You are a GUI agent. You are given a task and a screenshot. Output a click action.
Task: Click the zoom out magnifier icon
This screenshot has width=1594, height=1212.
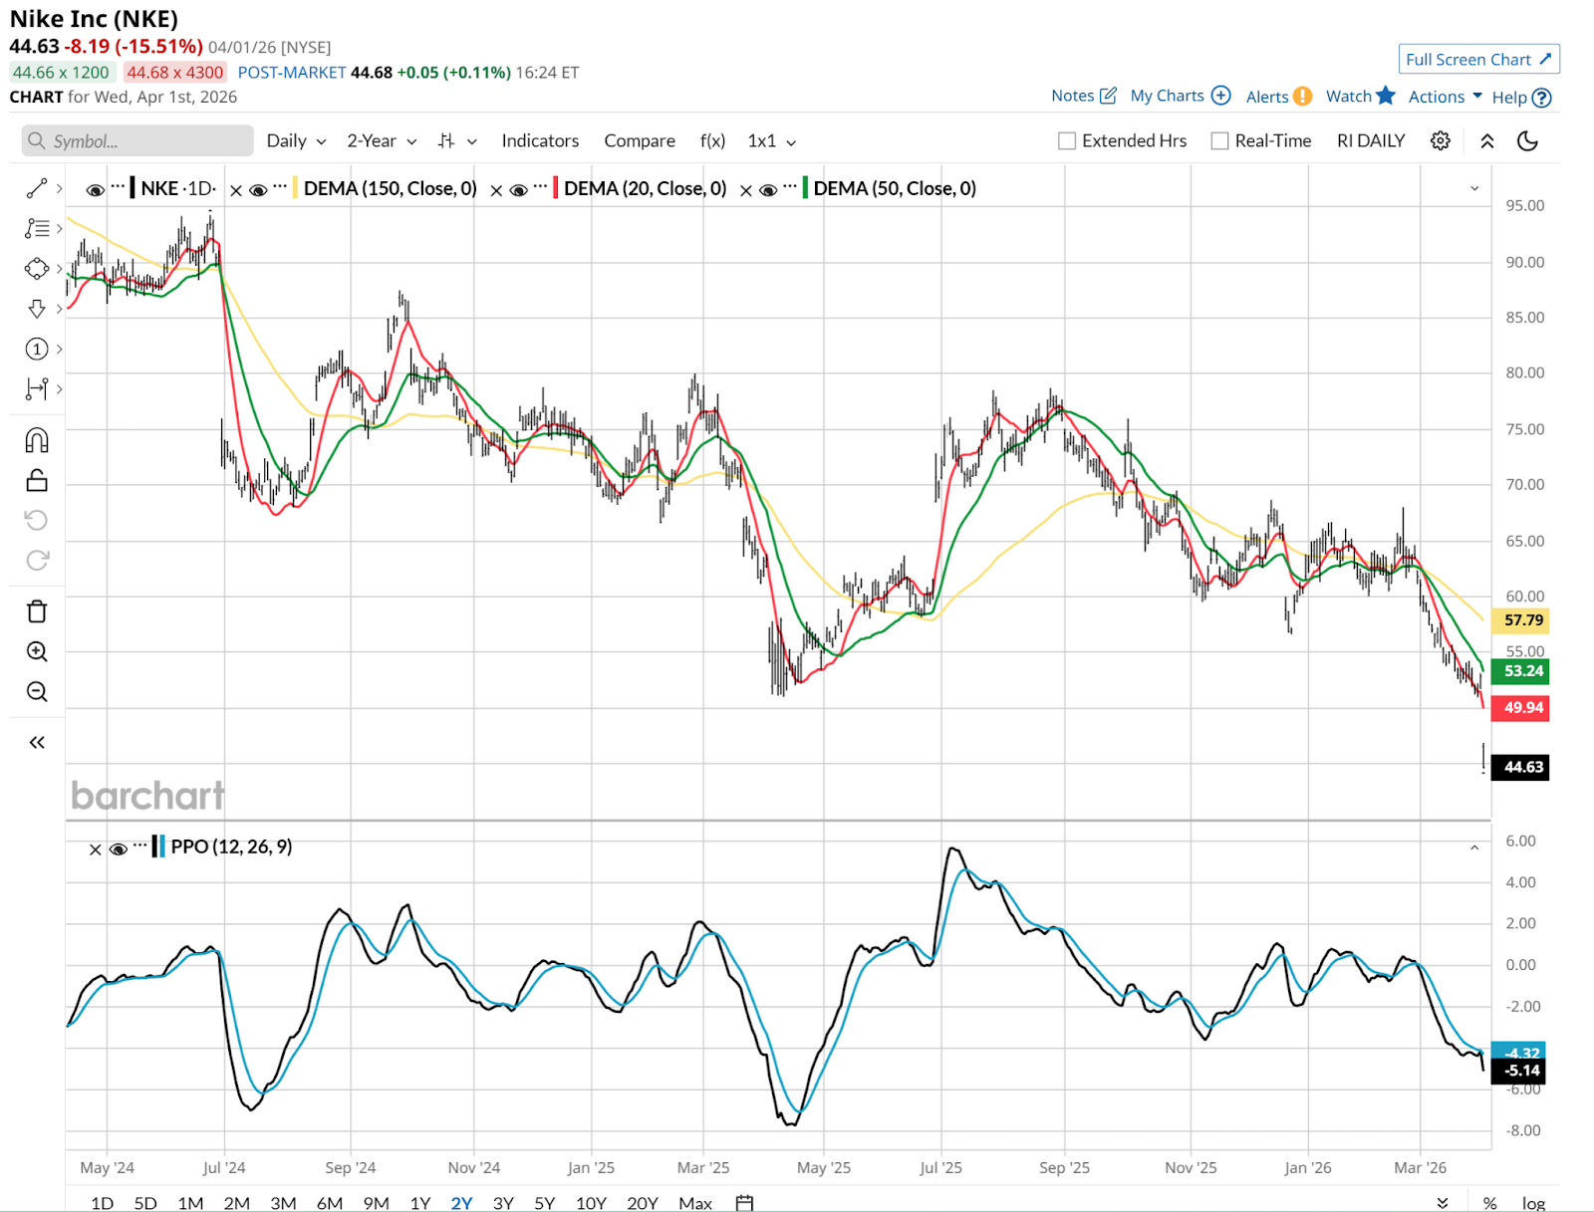tap(37, 691)
